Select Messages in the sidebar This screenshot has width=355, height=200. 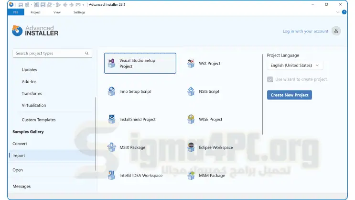pyautogui.click(x=22, y=186)
